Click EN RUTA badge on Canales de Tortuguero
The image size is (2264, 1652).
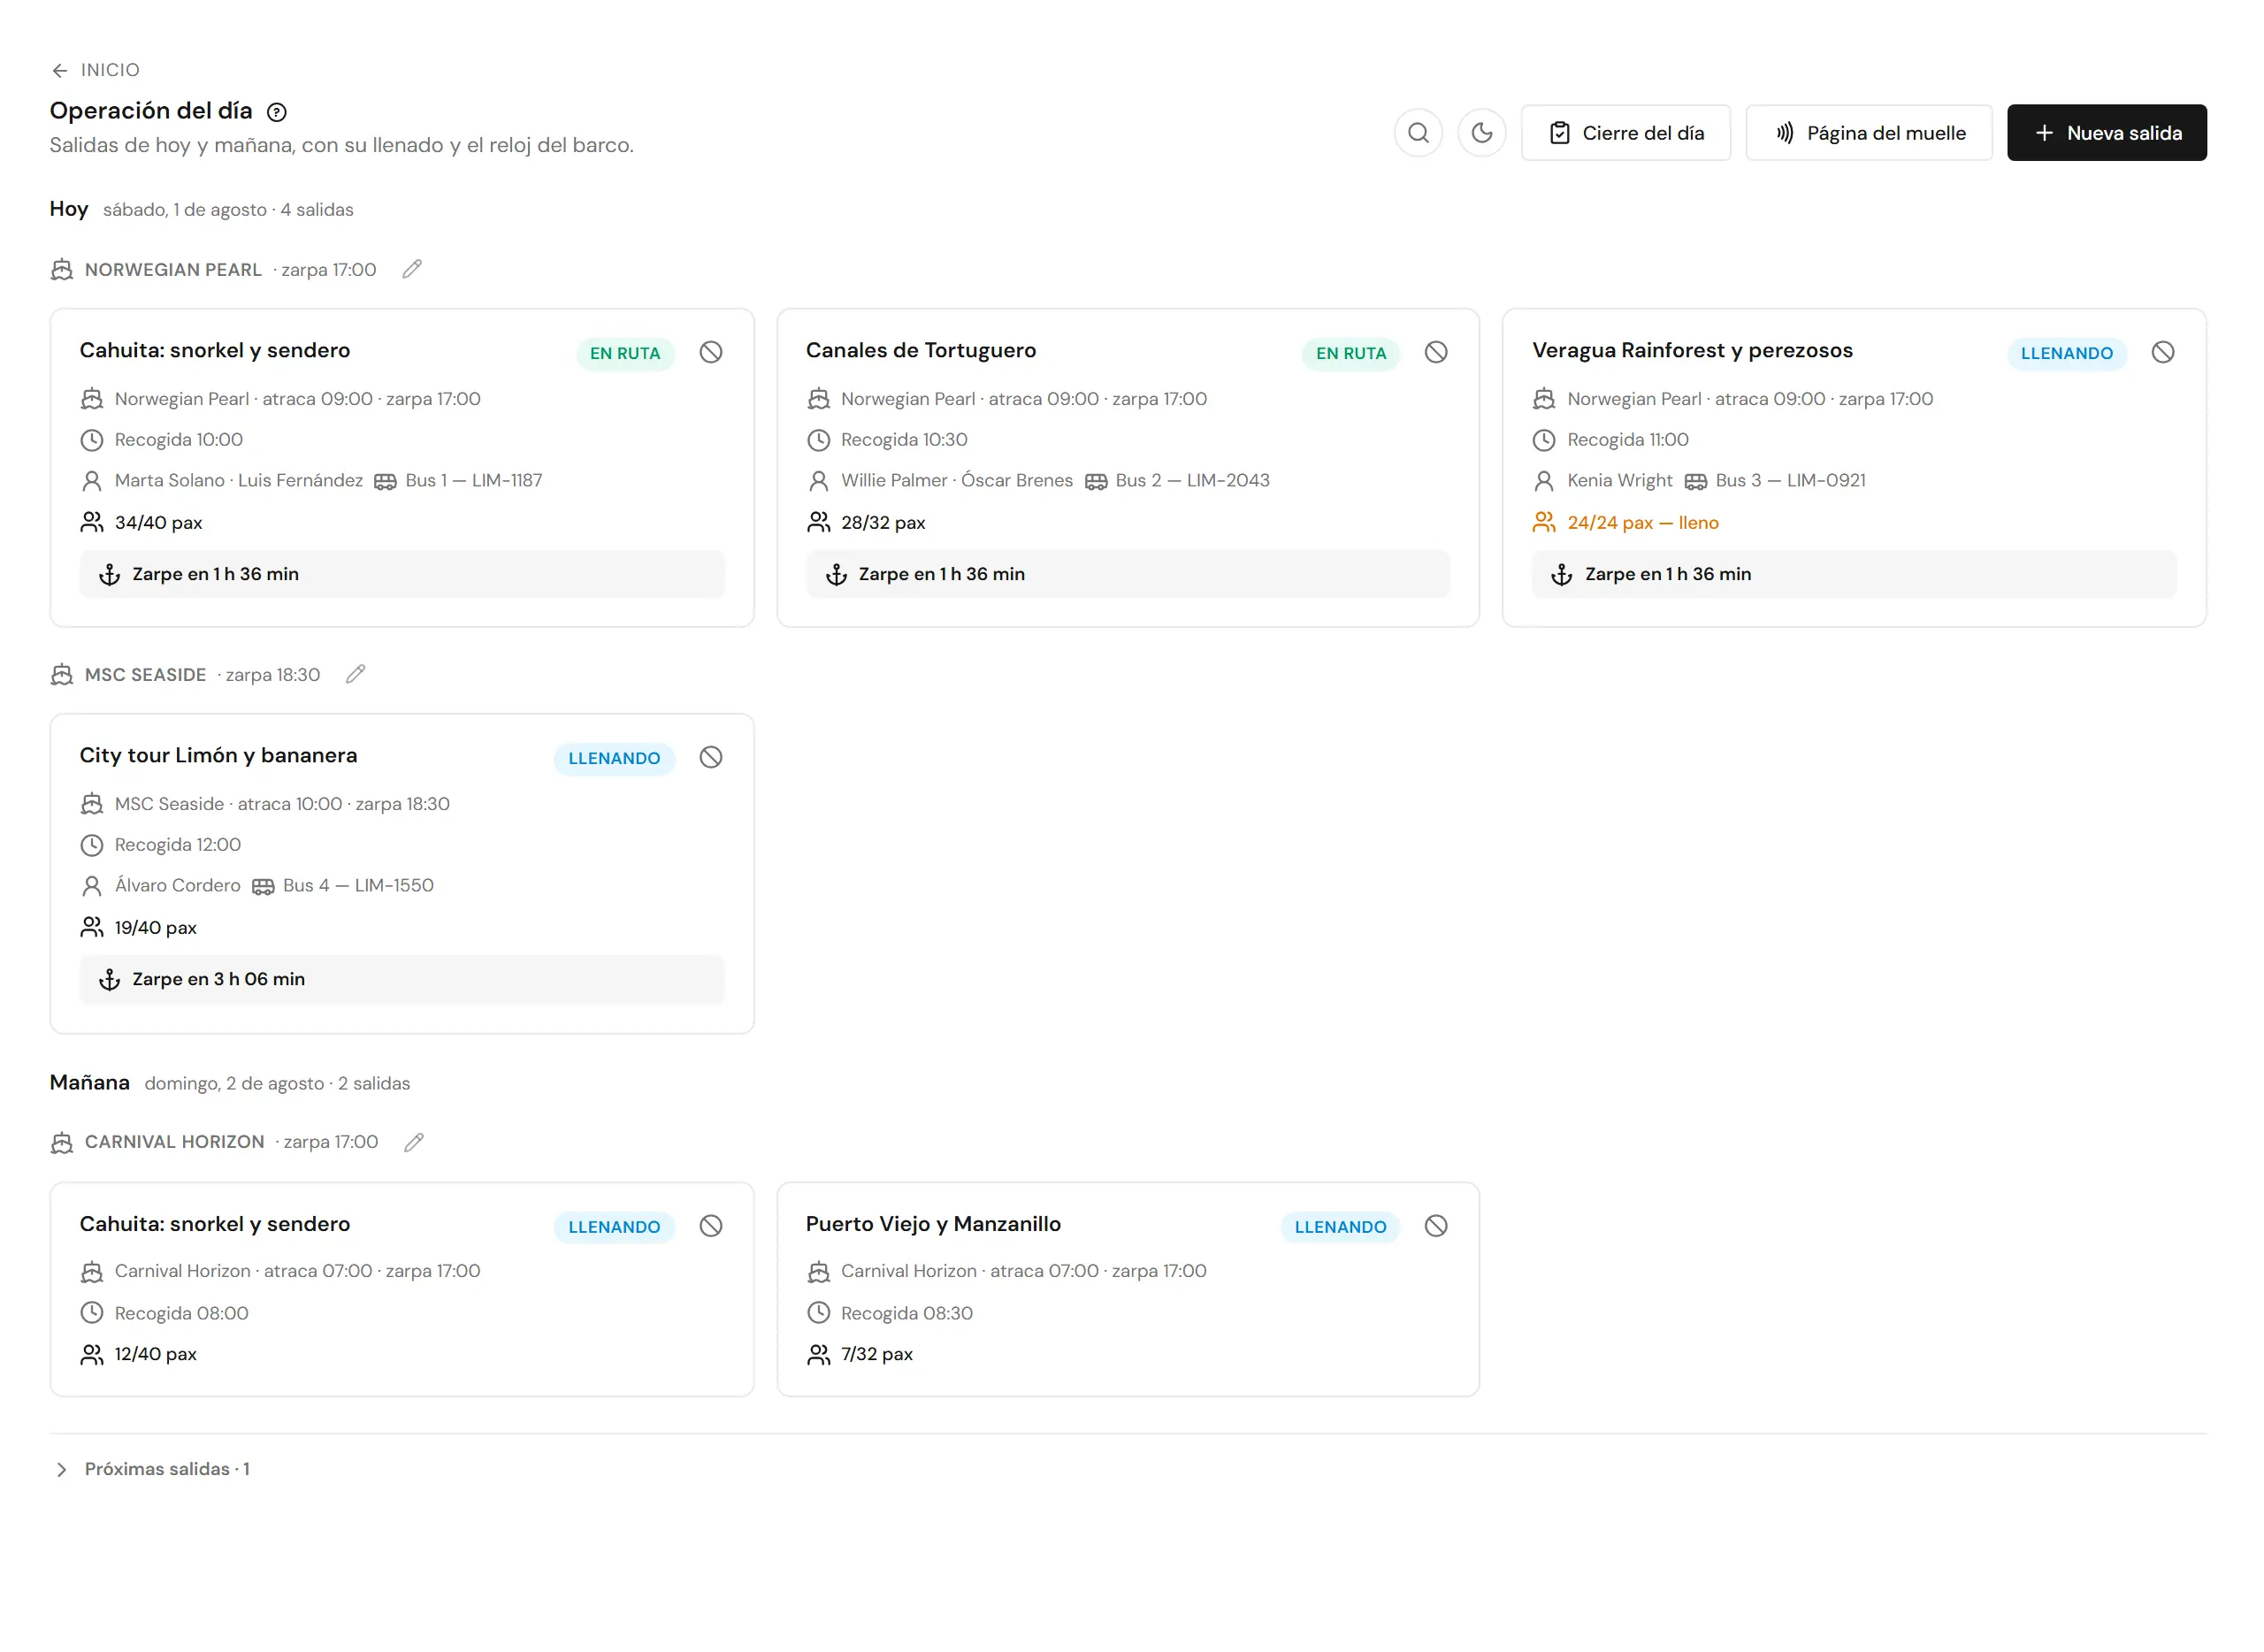1351,353
